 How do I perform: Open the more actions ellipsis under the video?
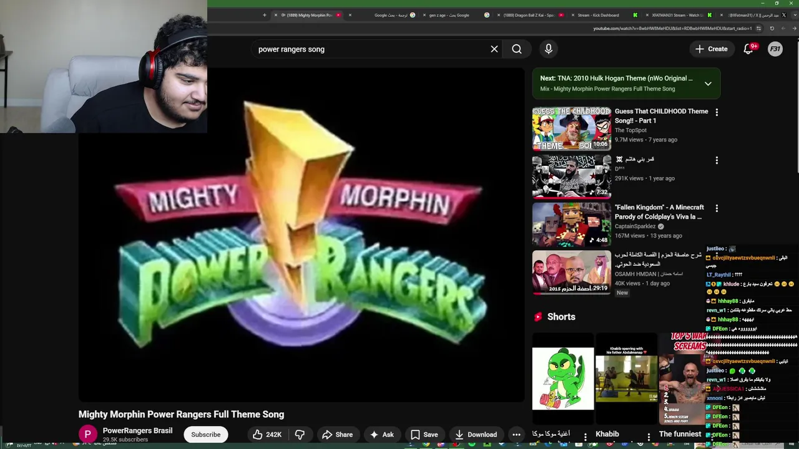516,435
